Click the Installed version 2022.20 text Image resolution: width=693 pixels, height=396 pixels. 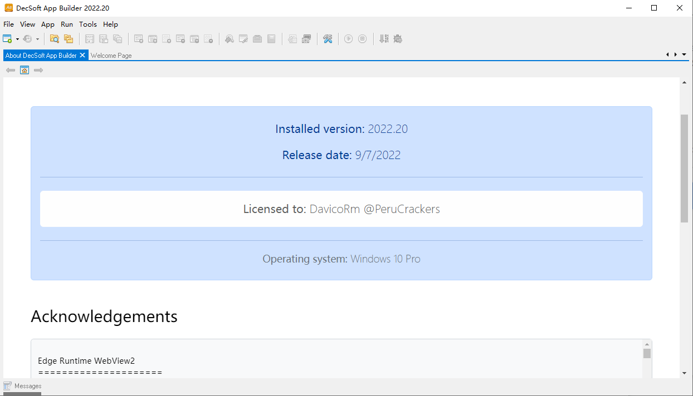341,129
